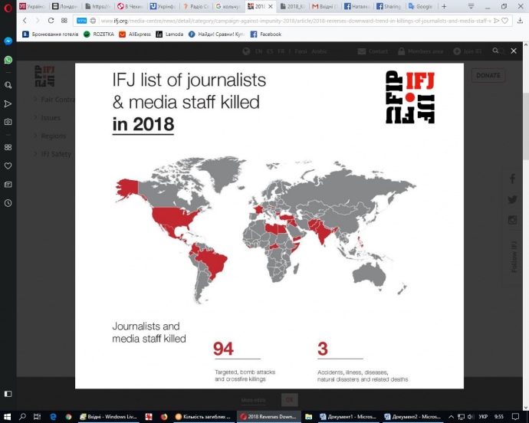This screenshot has height=423, width=529.
Task: Open WhatsApp in the Opera sidebar
Action: coord(8,60)
